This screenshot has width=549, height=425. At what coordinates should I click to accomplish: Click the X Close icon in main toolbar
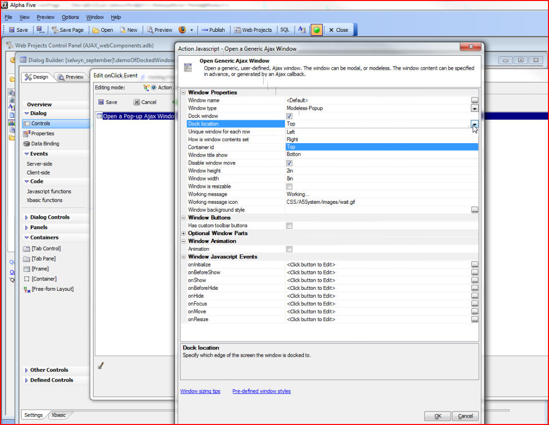point(331,30)
